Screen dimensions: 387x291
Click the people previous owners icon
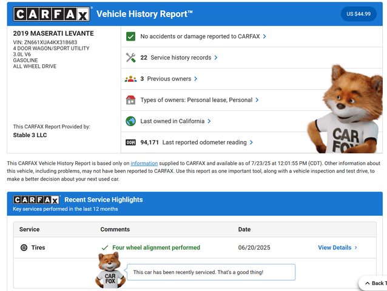(130, 79)
